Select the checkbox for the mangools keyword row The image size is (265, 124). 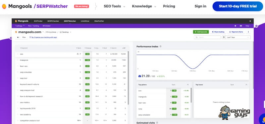(18, 60)
